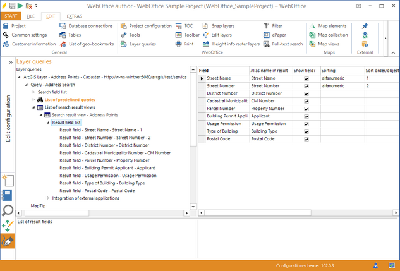This screenshot has height=271, width=400.
Task: Click the pen nib icon in sidebar
Action: pyautogui.click(x=8, y=241)
